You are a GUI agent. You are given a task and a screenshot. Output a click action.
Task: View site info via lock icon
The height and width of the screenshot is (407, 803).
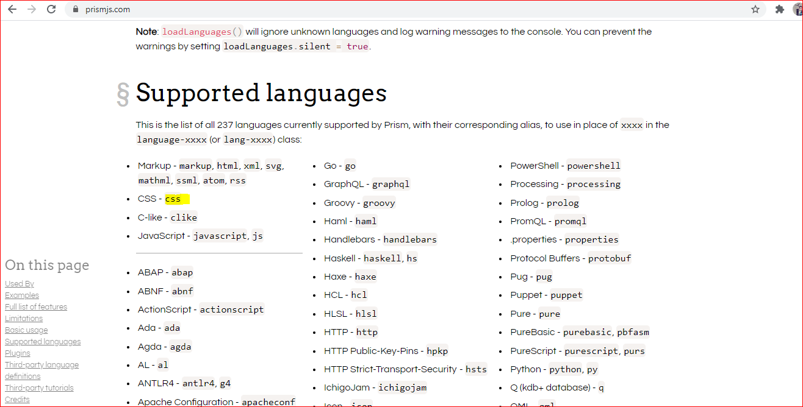tap(76, 9)
